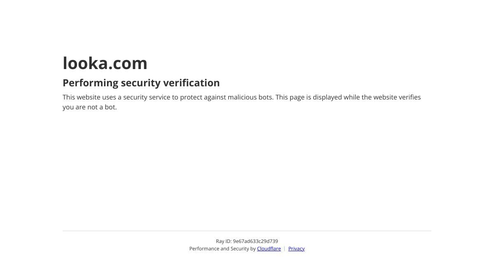The width and height of the screenshot is (494, 259).
Task: Click the phrase "security service" in paragraph
Action: [x=147, y=97]
